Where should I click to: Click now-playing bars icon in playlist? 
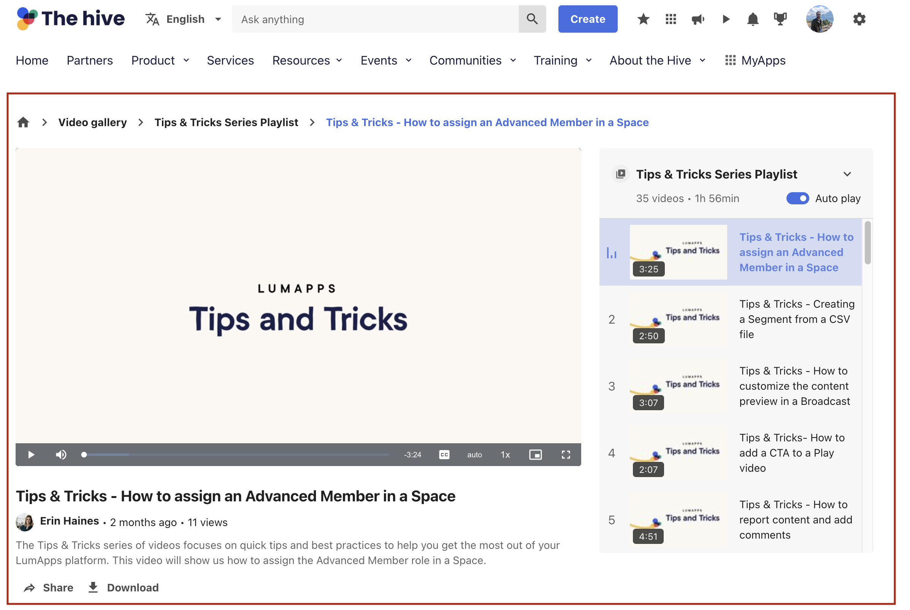click(x=612, y=253)
